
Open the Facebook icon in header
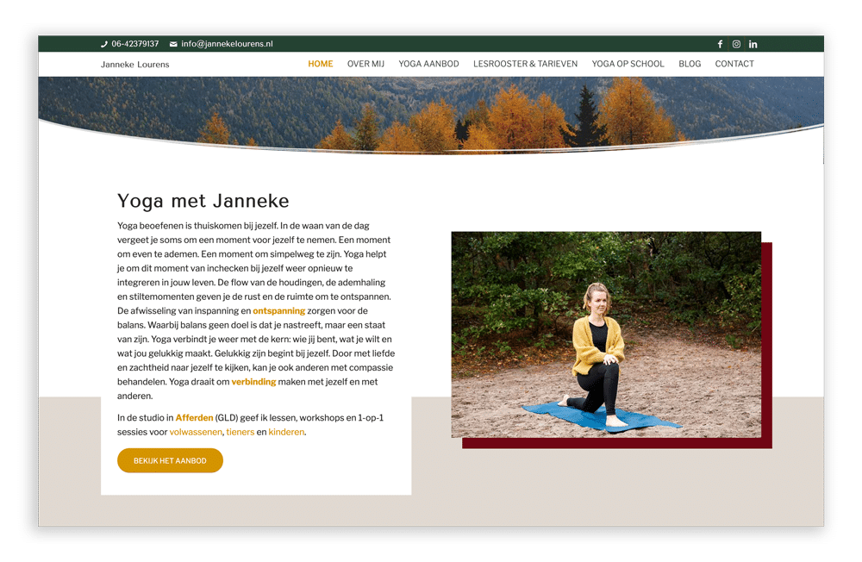(720, 44)
